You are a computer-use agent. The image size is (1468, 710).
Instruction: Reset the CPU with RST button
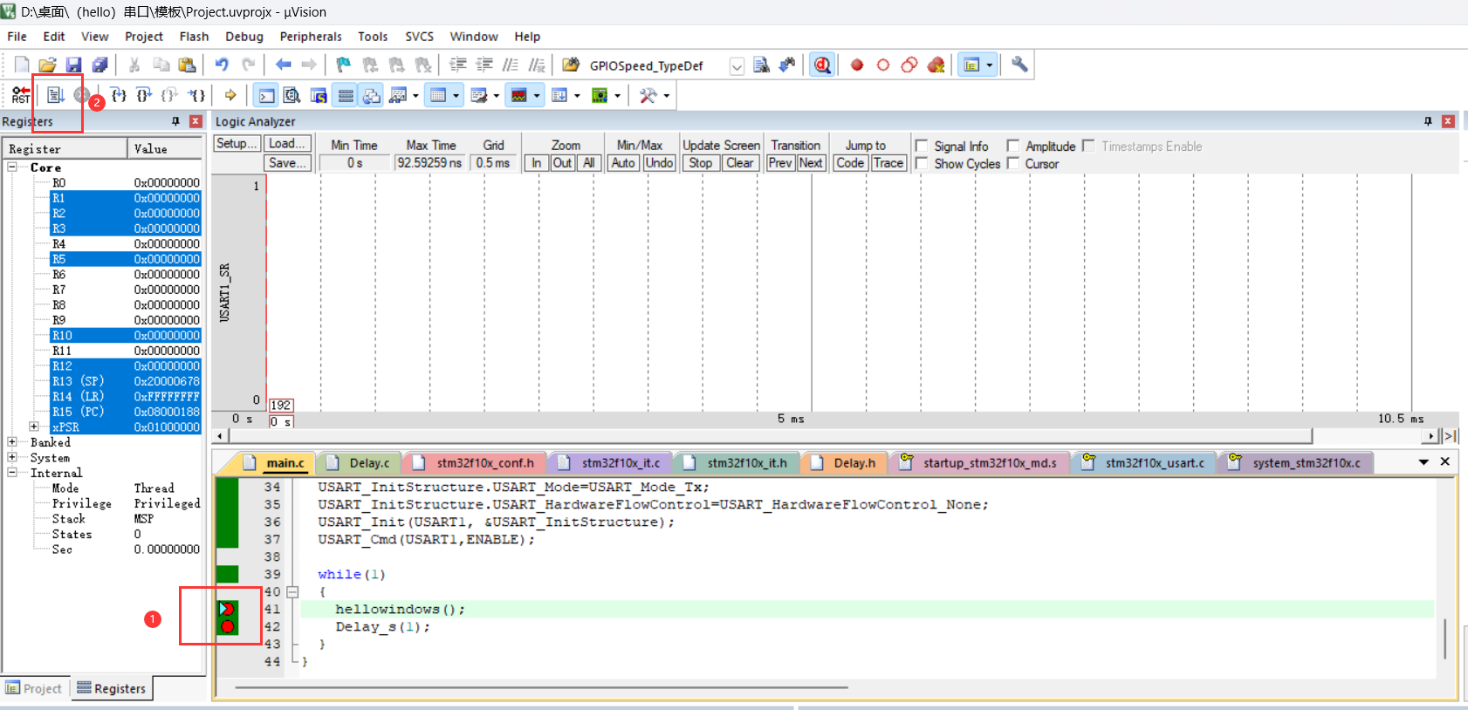pos(21,95)
